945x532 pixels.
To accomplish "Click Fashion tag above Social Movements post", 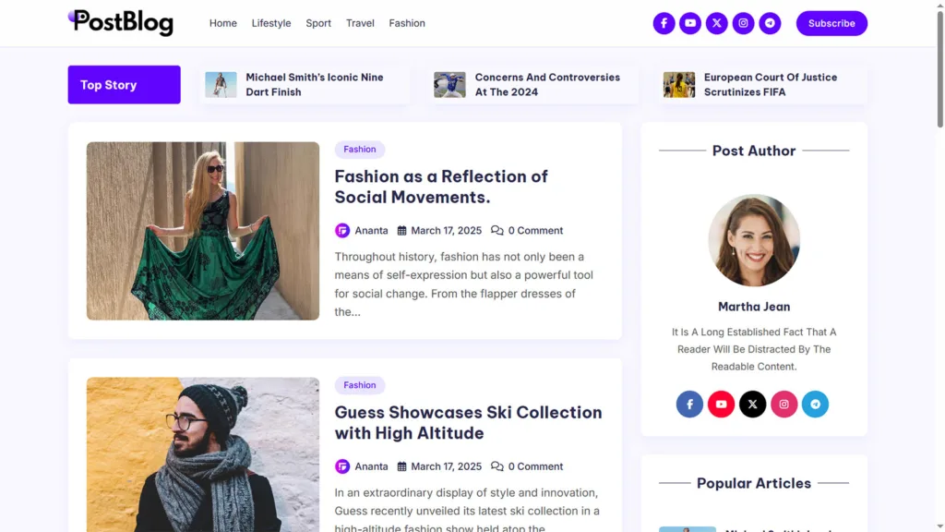I will tap(360, 149).
